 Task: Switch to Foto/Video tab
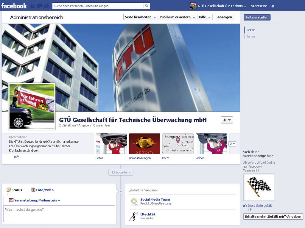pos(42,190)
